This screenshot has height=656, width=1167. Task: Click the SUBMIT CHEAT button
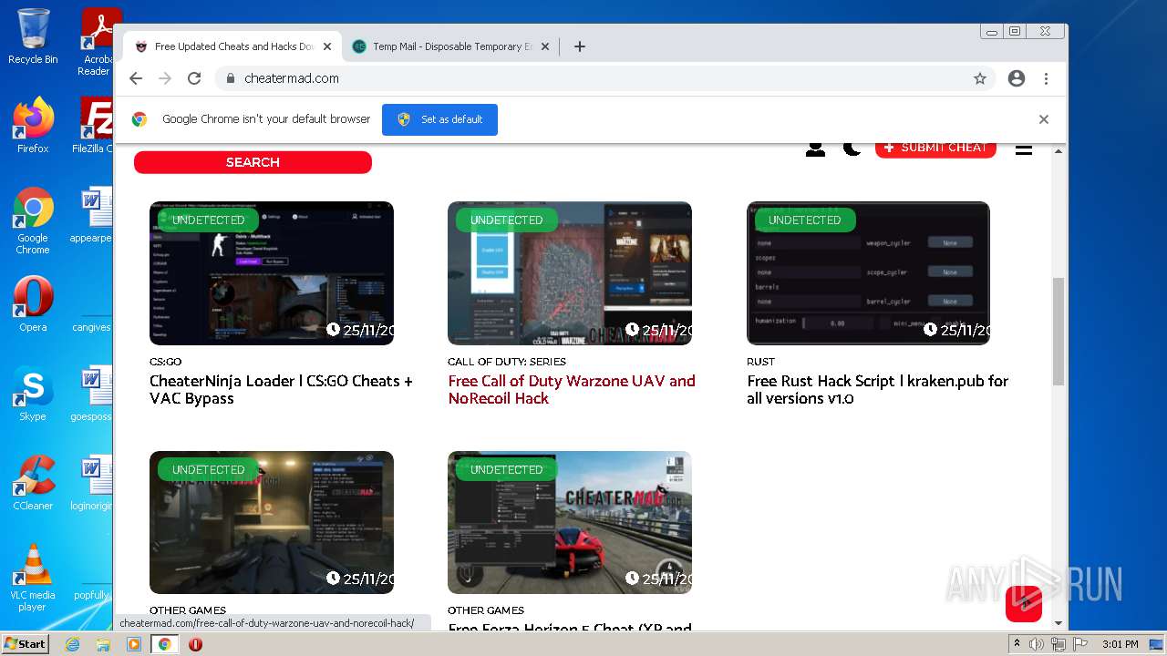935,149
